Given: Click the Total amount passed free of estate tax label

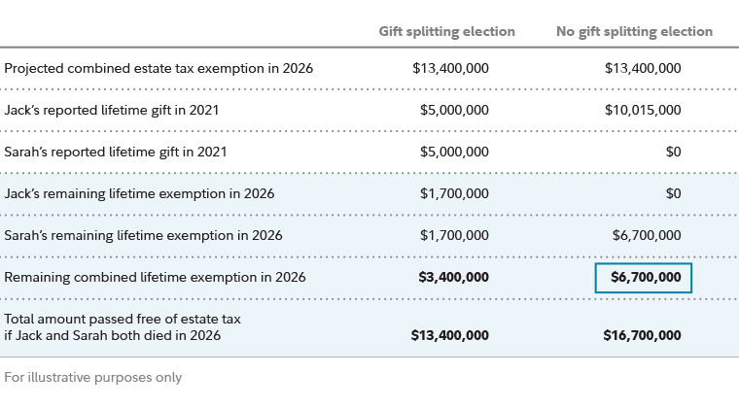Looking at the screenshot, I should (x=123, y=327).
